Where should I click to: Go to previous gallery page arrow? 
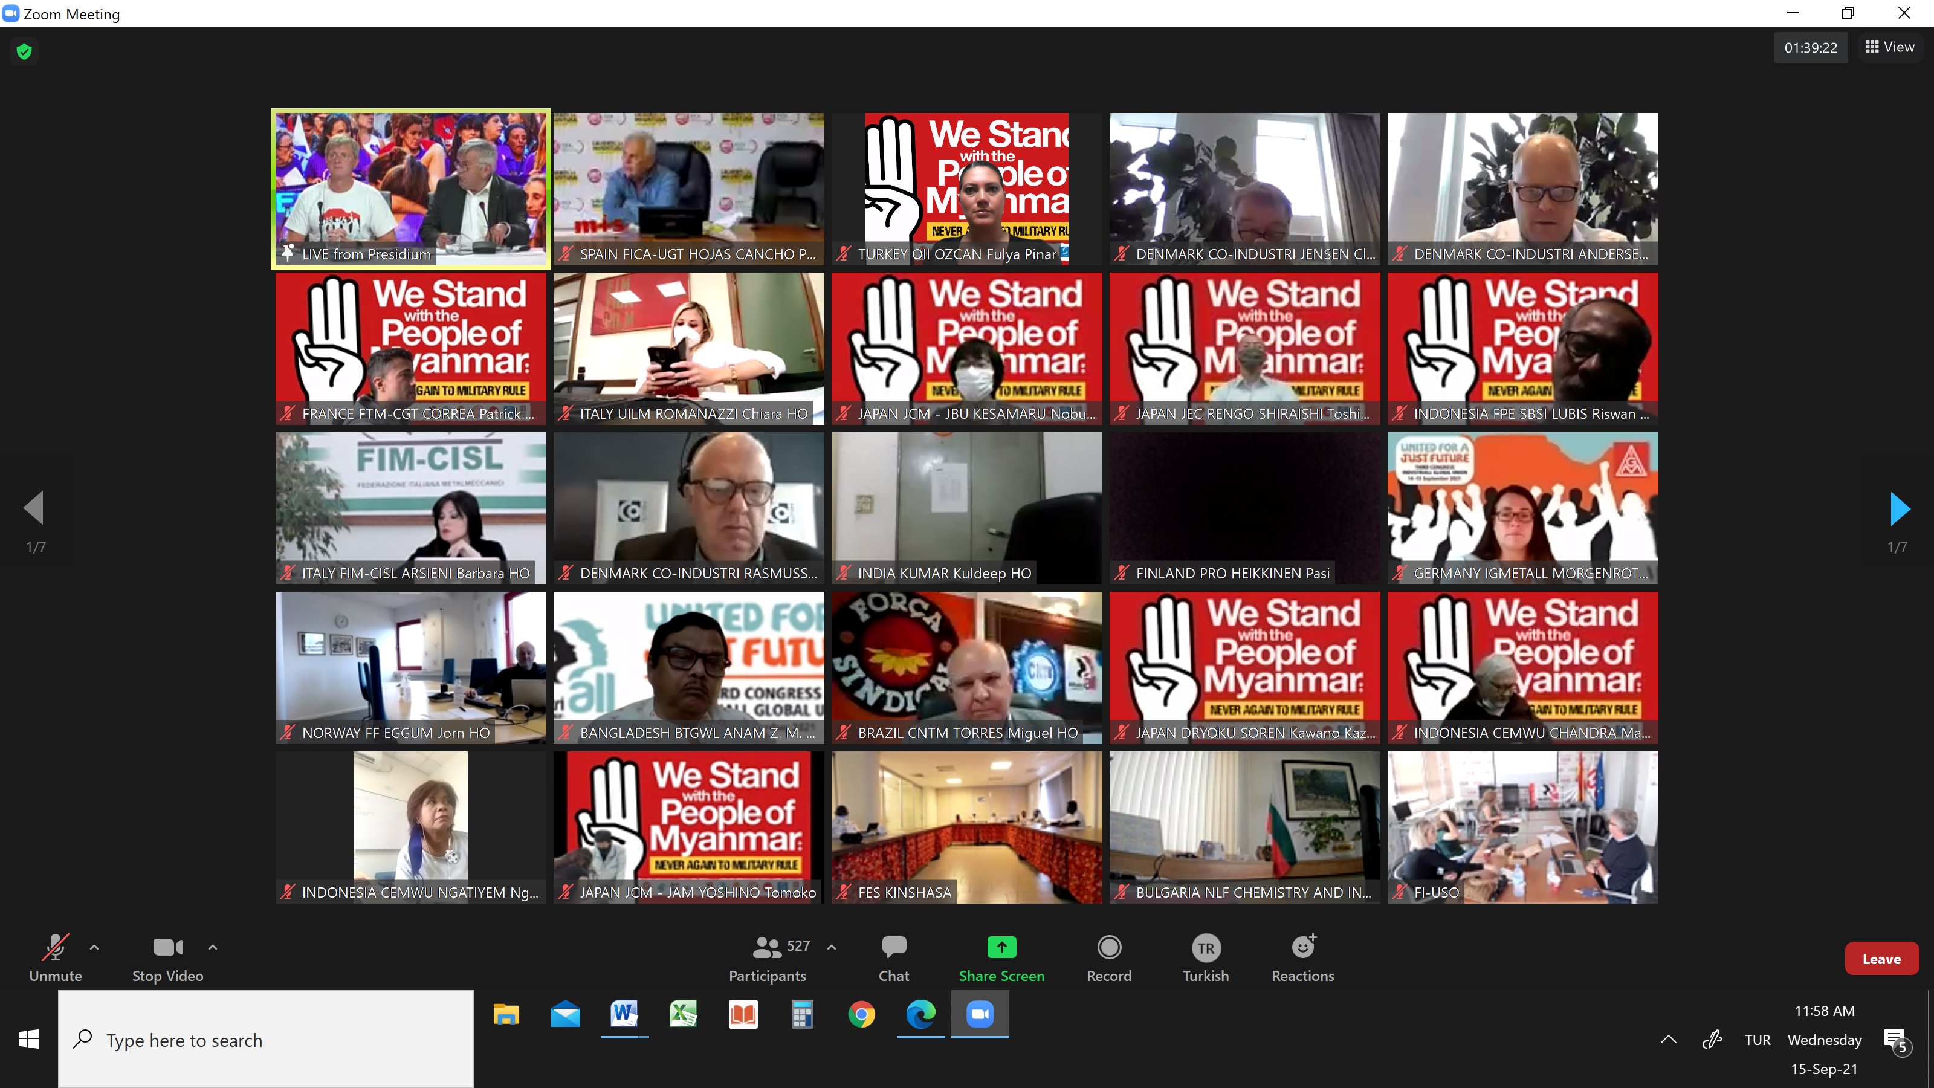point(34,508)
